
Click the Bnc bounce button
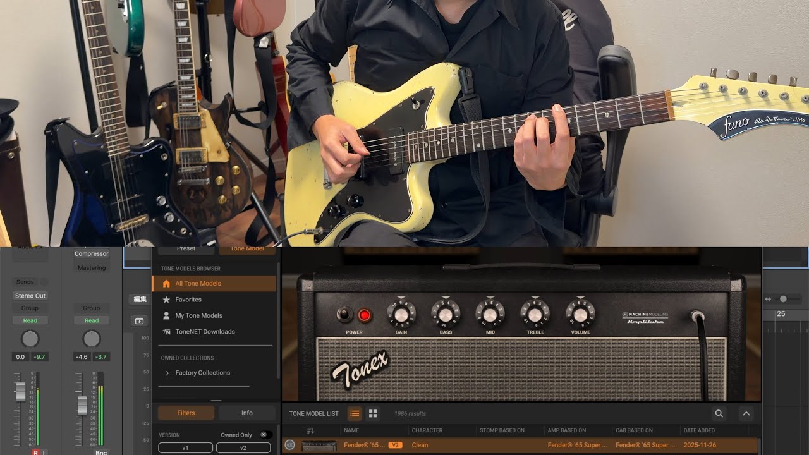point(101,452)
